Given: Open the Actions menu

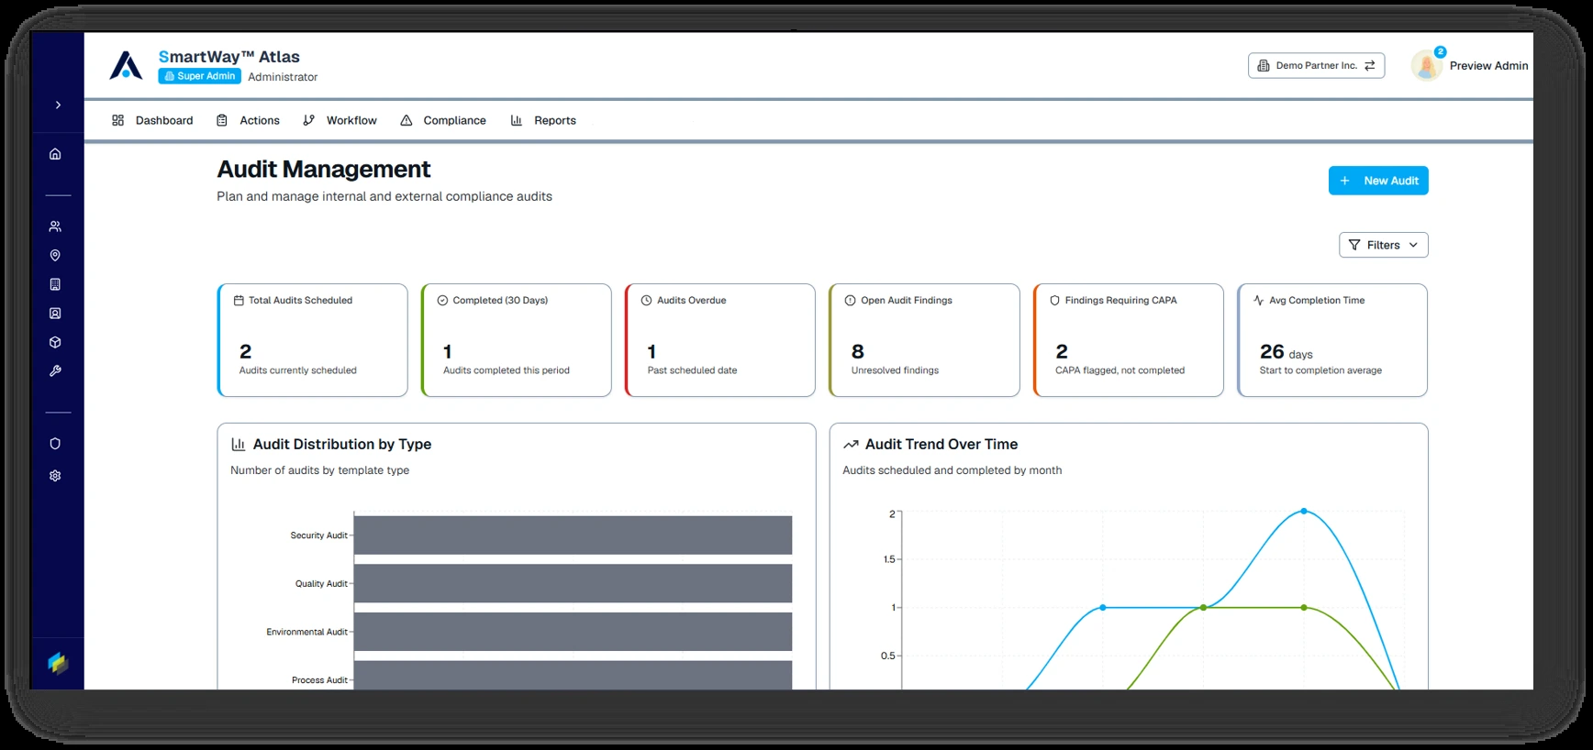Looking at the screenshot, I should [248, 120].
